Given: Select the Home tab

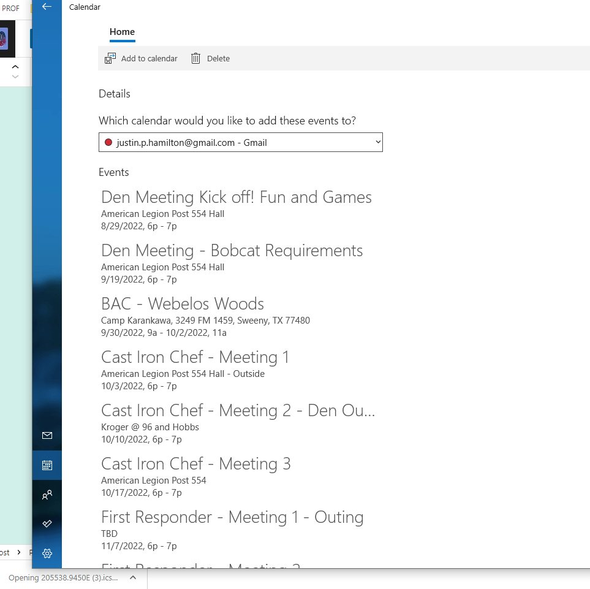Looking at the screenshot, I should point(122,32).
